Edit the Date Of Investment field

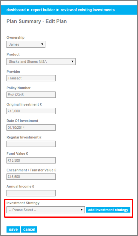(31, 127)
